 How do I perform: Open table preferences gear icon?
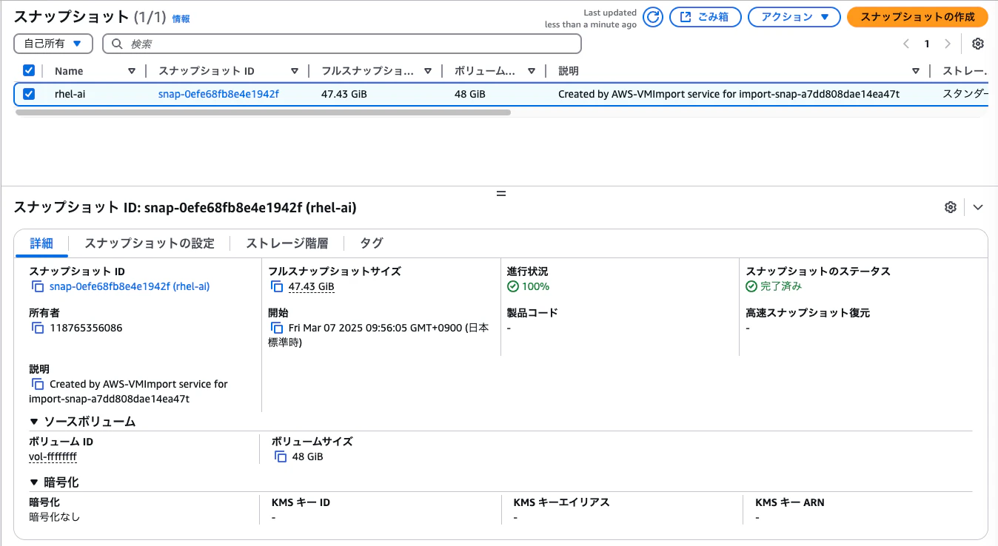coord(977,44)
